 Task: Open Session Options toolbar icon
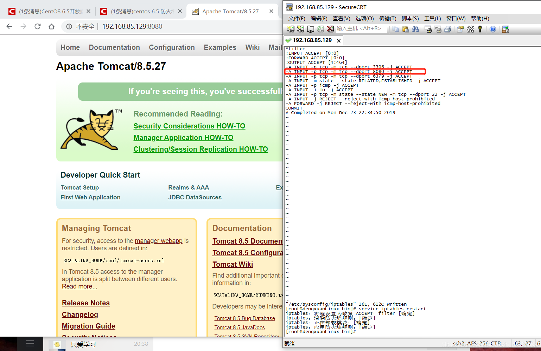pyautogui.click(x=460, y=29)
